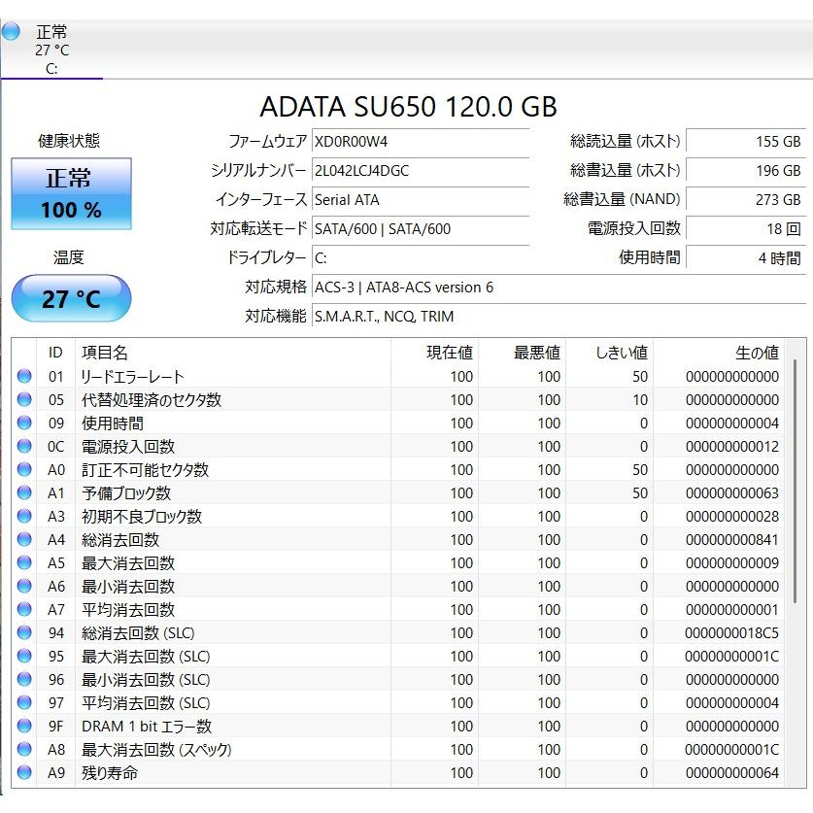Click status icon for row 96 最小消去回数 (SLC)
This screenshot has width=813, height=813.
click(x=24, y=679)
